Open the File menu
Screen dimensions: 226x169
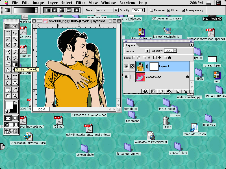click(x=15, y=3)
